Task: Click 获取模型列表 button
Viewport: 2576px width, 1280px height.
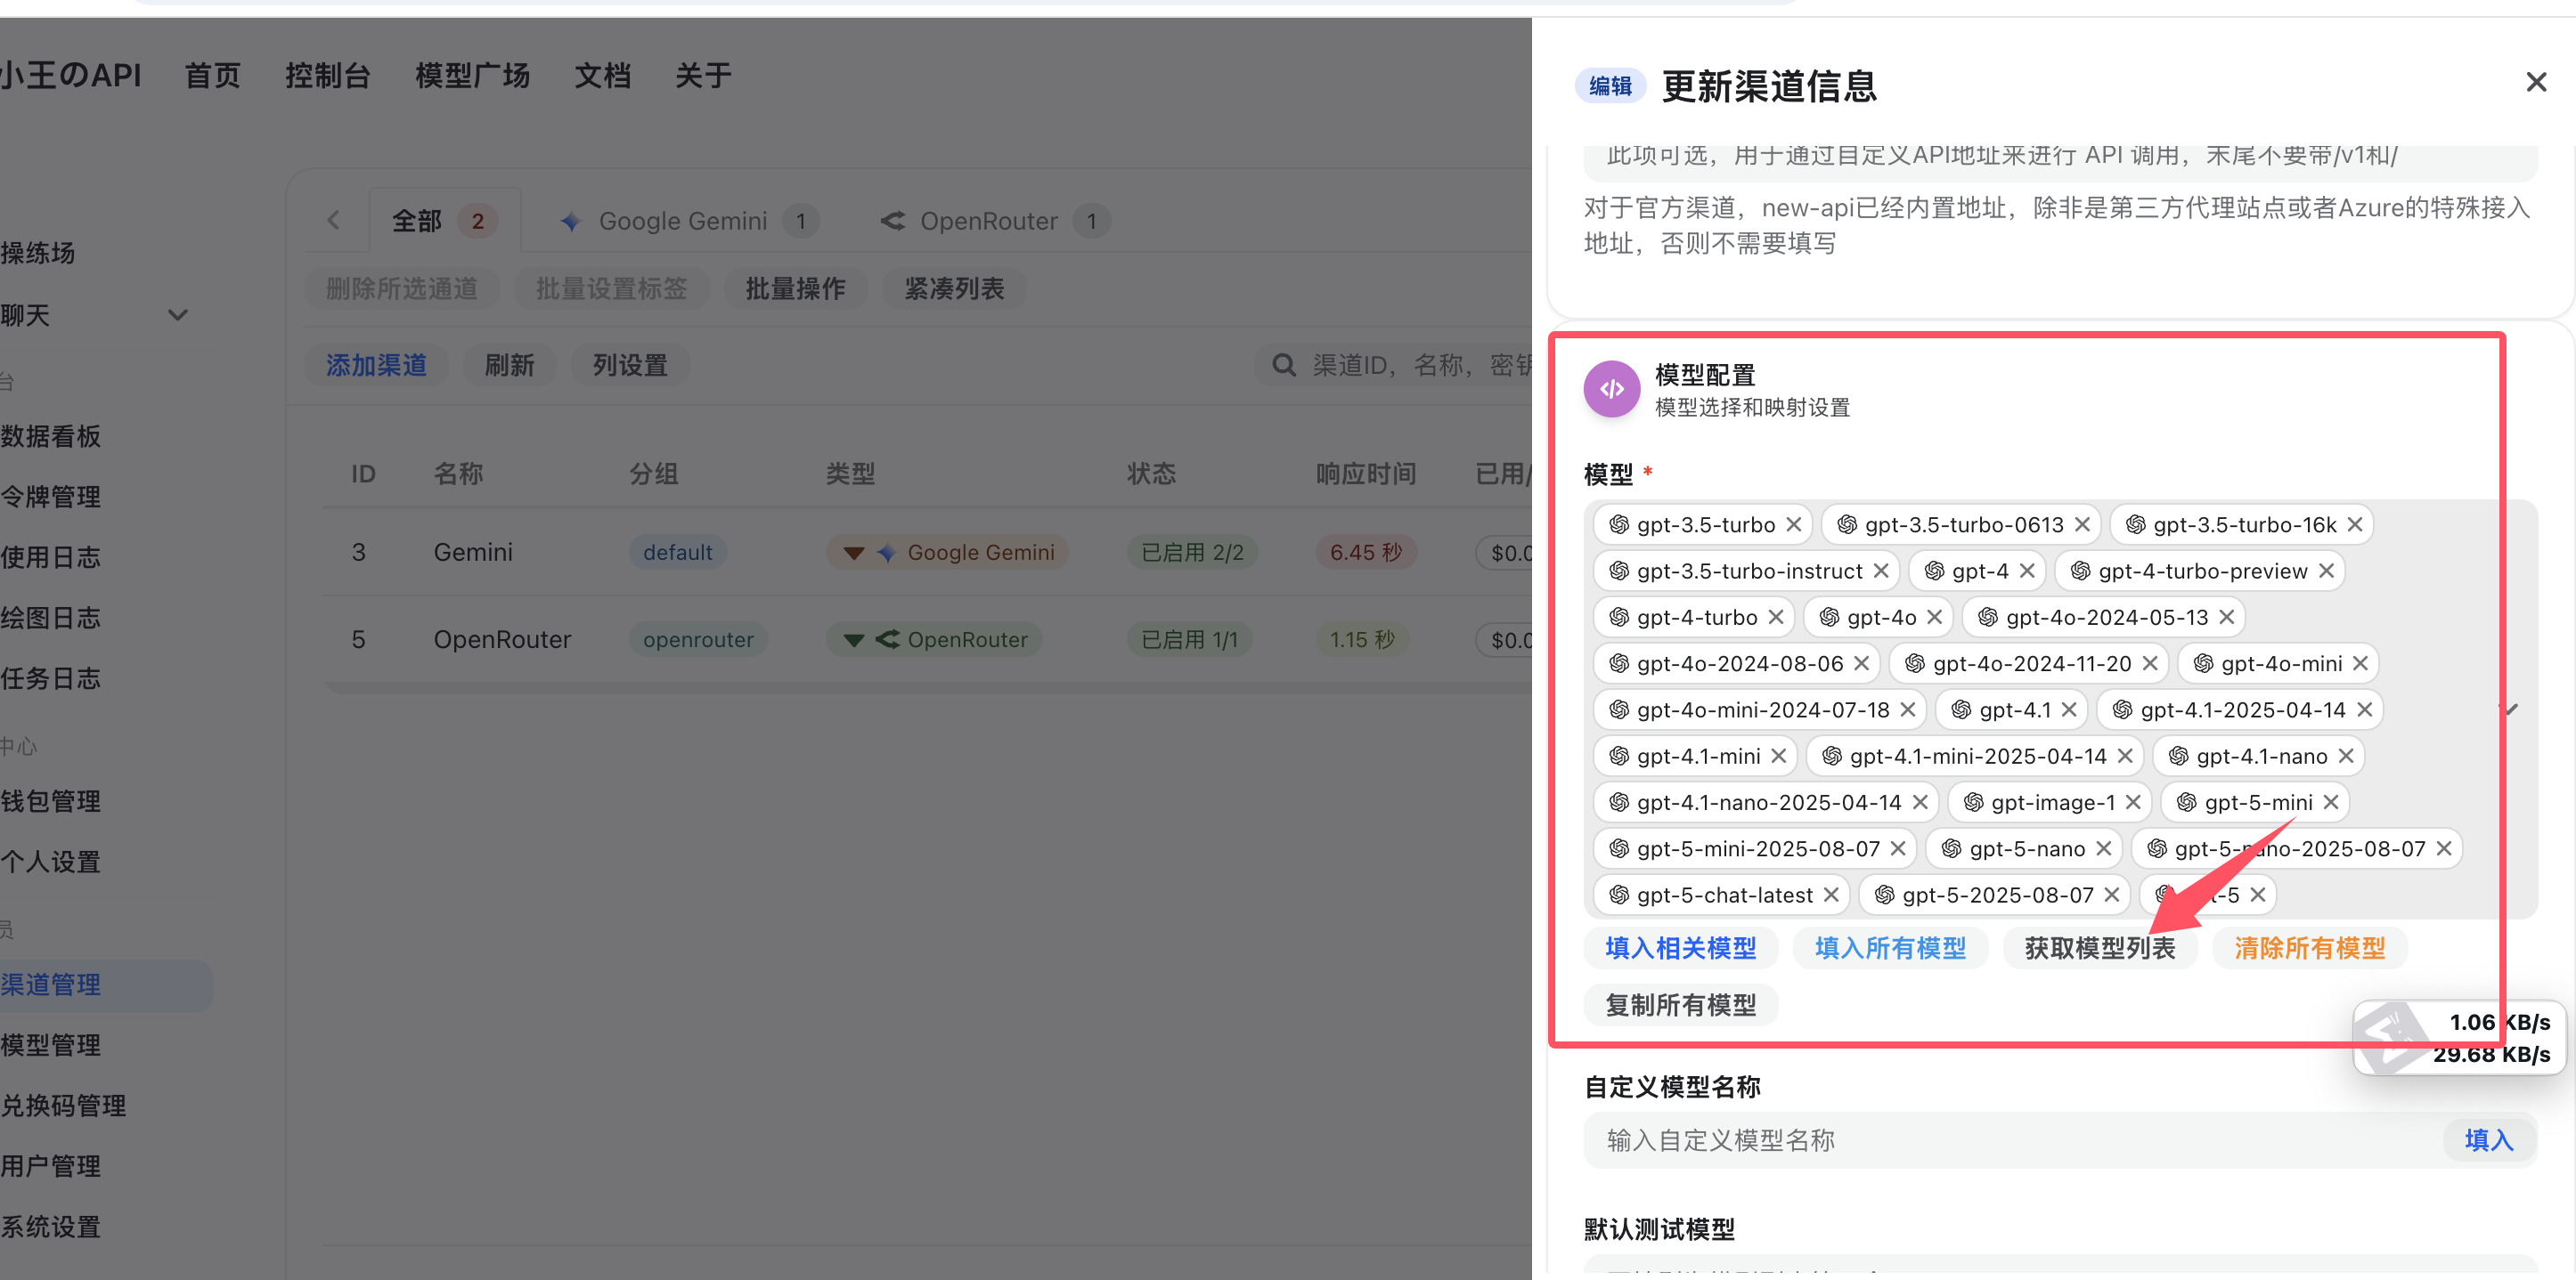Action: (x=2100, y=948)
